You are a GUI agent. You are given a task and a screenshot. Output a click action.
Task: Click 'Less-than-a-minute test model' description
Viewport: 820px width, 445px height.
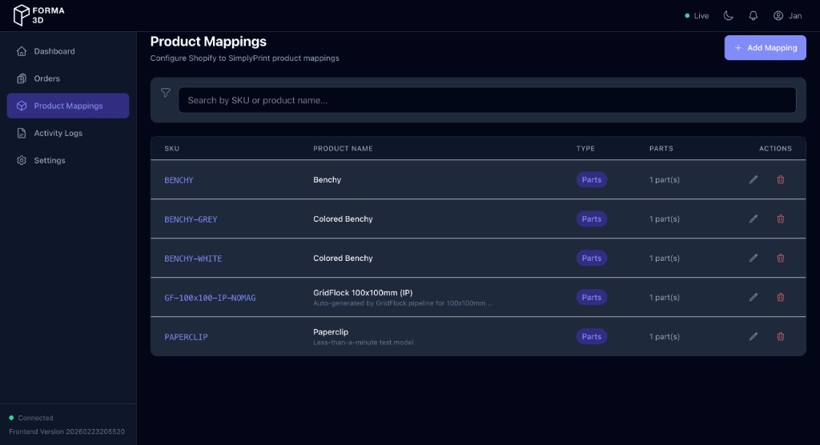[364, 342]
